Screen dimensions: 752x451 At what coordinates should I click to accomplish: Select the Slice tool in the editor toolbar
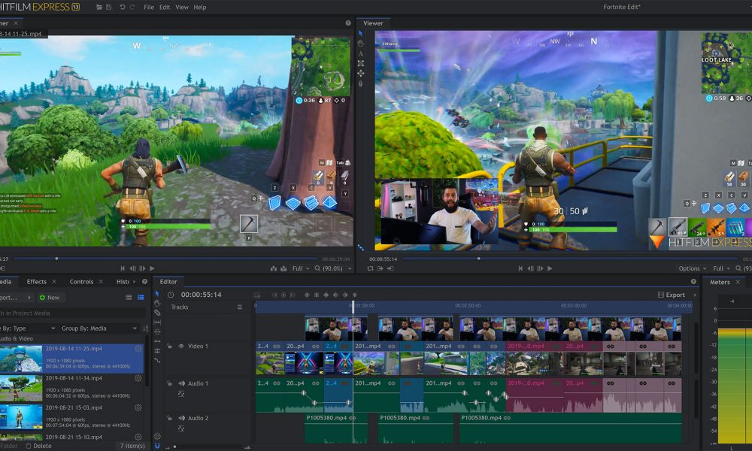[x=157, y=313]
